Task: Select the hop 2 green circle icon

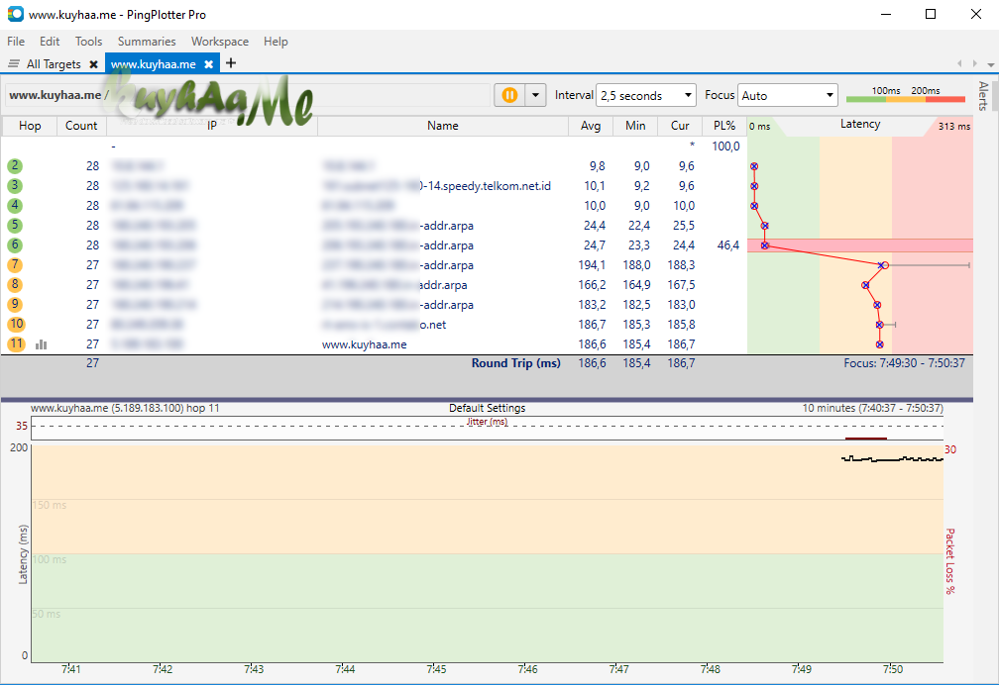Action: 15,166
